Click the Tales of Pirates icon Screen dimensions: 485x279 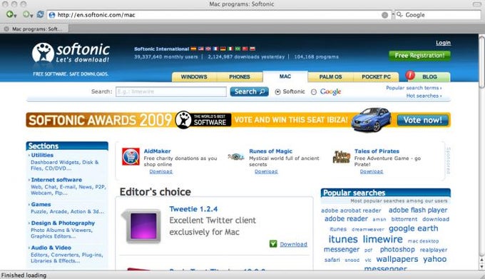(x=342, y=157)
